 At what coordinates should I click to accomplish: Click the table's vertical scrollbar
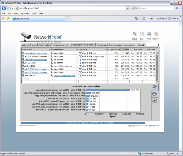[x=157, y=66]
